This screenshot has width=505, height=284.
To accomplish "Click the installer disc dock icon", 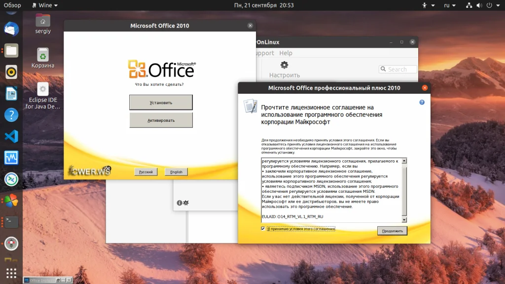I will [11, 244].
